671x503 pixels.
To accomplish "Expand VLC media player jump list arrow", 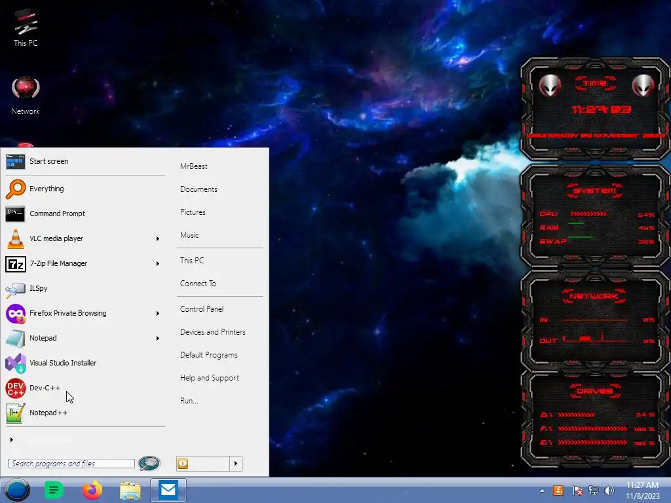I will click(158, 238).
